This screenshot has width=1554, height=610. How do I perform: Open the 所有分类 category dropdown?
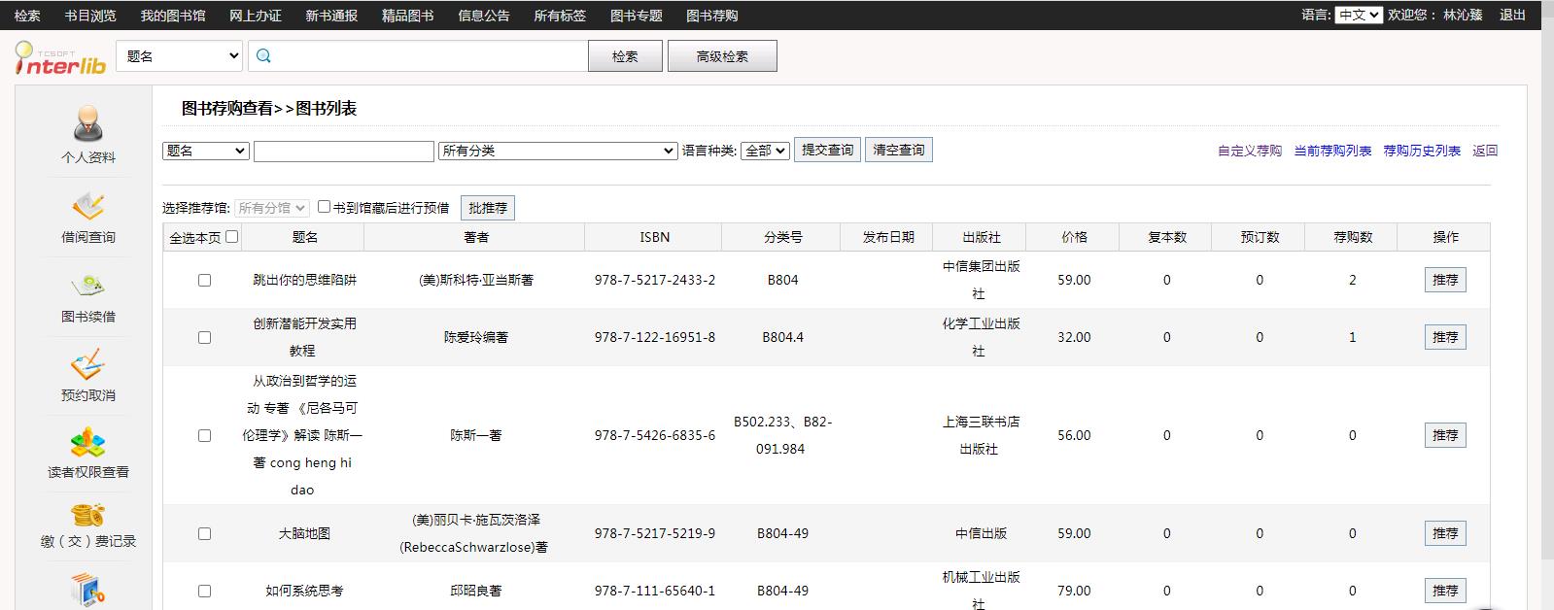pos(557,151)
